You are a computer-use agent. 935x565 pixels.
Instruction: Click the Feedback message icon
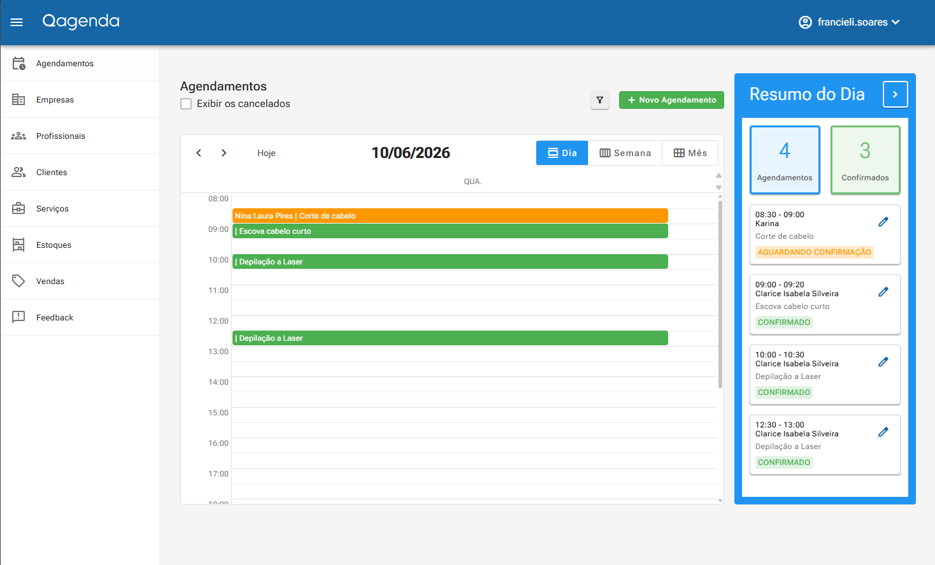(18, 317)
